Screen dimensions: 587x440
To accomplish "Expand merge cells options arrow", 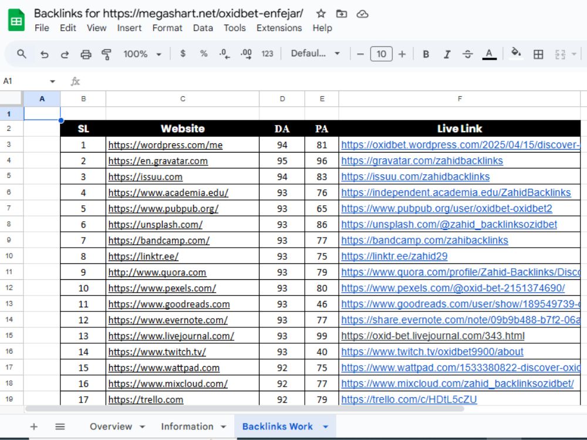I will tap(573, 54).
